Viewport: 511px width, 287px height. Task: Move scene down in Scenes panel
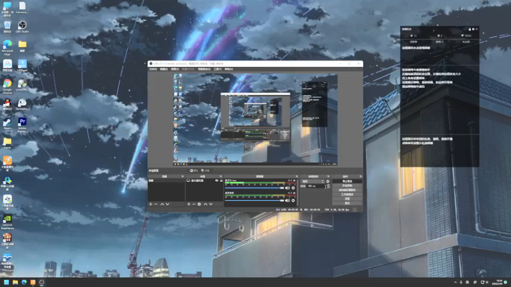[x=167, y=204]
